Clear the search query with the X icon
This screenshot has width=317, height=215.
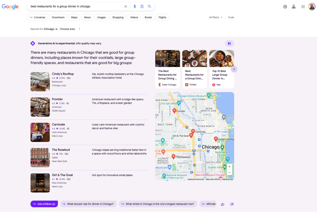coord(126,7)
